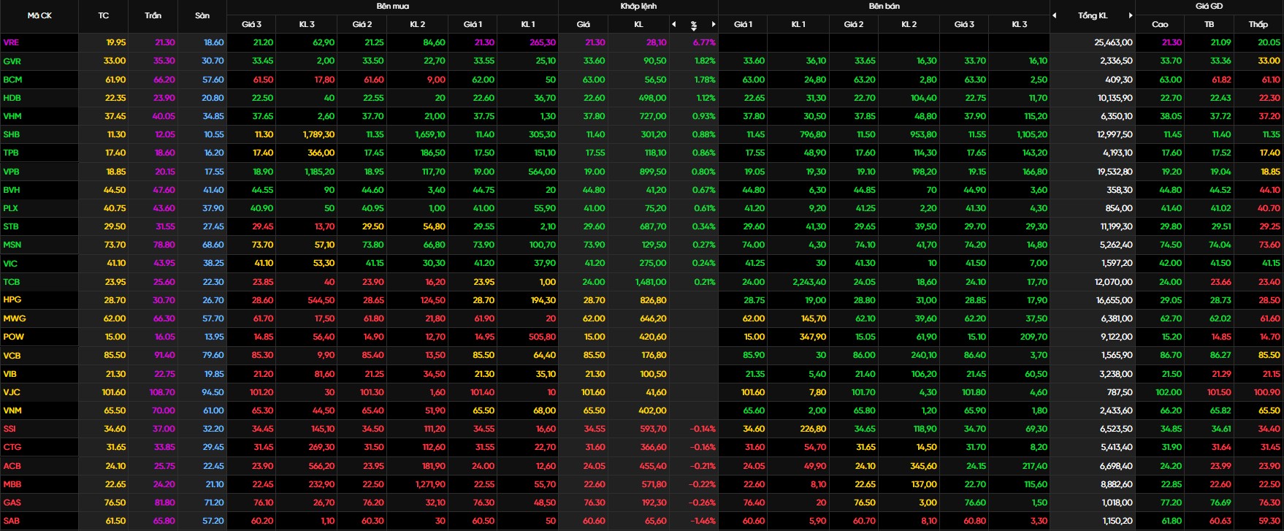Click KL 1 header under Bên bán
1284x531 pixels.
point(798,24)
